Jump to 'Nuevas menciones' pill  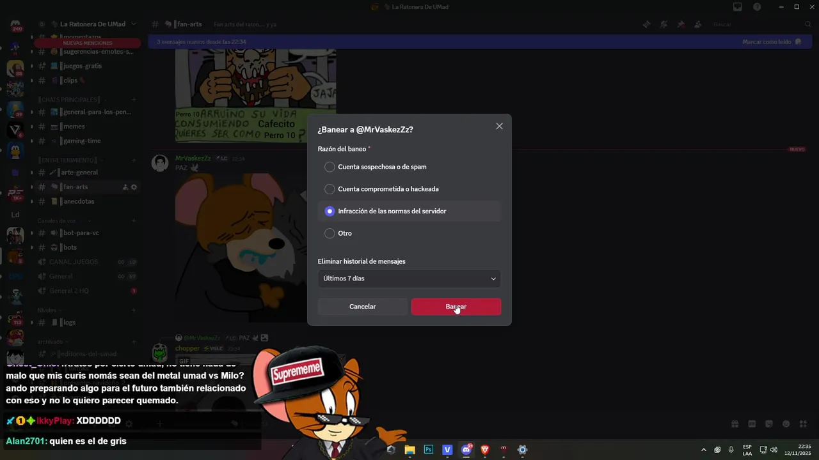click(88, 43)
